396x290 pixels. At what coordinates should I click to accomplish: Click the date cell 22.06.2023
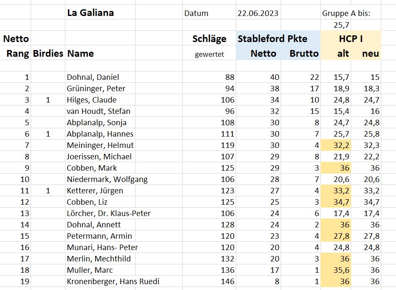(x=258, y=13)
